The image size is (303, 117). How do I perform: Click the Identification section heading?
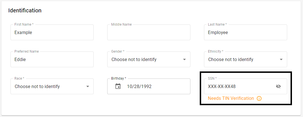(x=25, y=10)
